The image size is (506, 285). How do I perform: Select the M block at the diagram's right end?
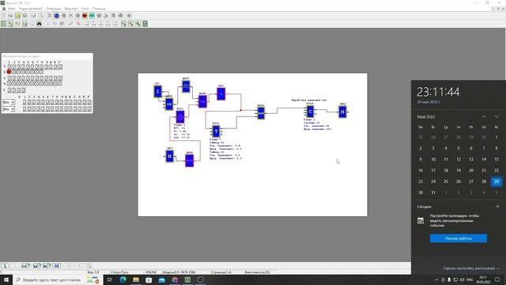pos(342,112)
